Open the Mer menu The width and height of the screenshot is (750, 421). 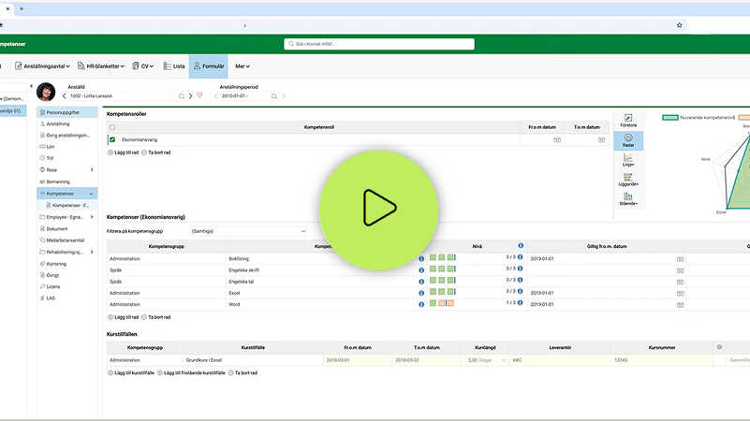pyautogui.click(x=242, y=66)
